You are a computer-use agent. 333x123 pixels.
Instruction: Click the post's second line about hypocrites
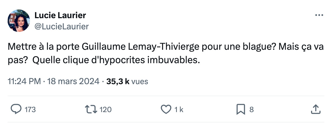116,60
